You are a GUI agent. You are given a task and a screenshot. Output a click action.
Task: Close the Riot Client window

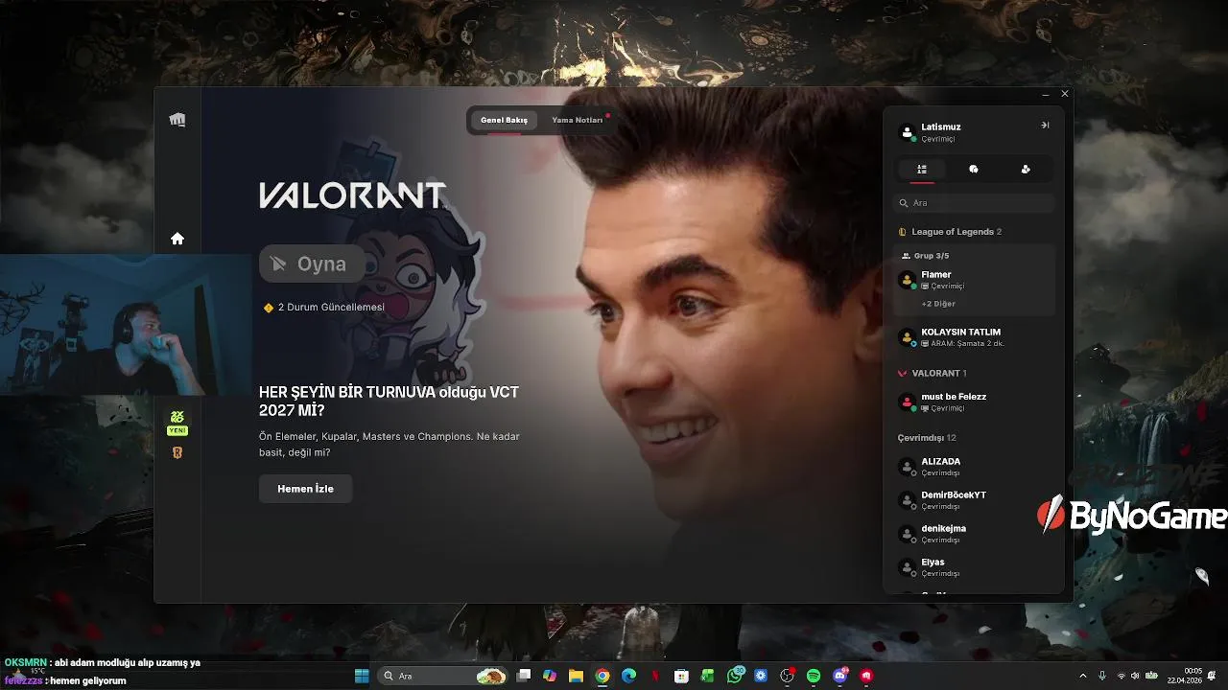pyautogui.click(x=1064, y=94)
